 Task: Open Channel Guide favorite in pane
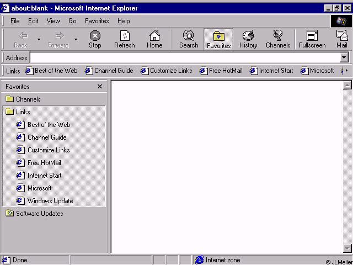pos(41,137)
